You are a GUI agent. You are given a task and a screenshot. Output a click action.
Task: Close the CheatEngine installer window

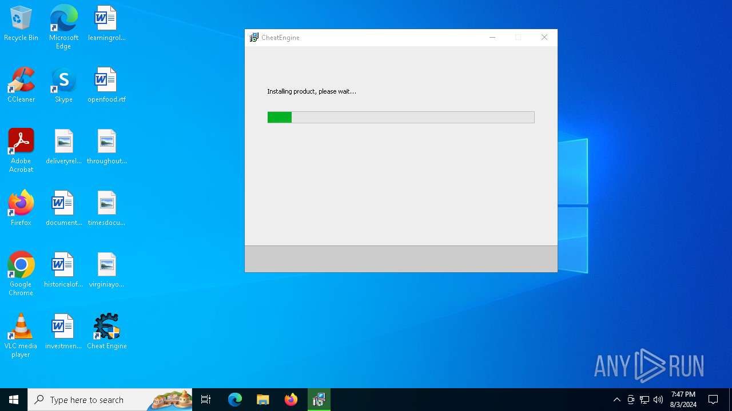click(x=544, y=38)
